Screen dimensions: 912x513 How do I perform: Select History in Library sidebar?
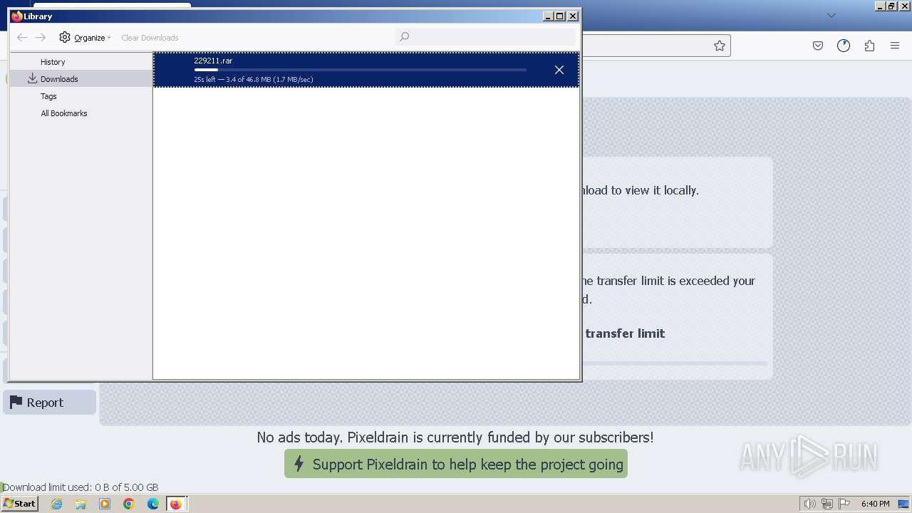coord(53,62)
